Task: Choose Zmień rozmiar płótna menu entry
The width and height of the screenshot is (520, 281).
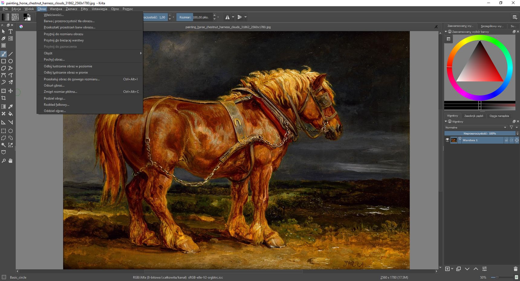Action: [89, 91]
